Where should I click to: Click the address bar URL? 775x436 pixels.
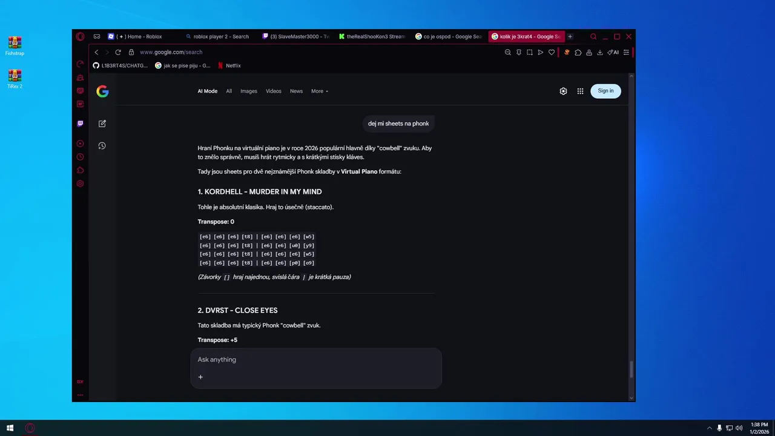pos(171,52)
